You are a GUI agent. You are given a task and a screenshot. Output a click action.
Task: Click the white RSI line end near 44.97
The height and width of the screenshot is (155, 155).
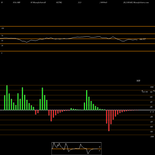[137, 40]
